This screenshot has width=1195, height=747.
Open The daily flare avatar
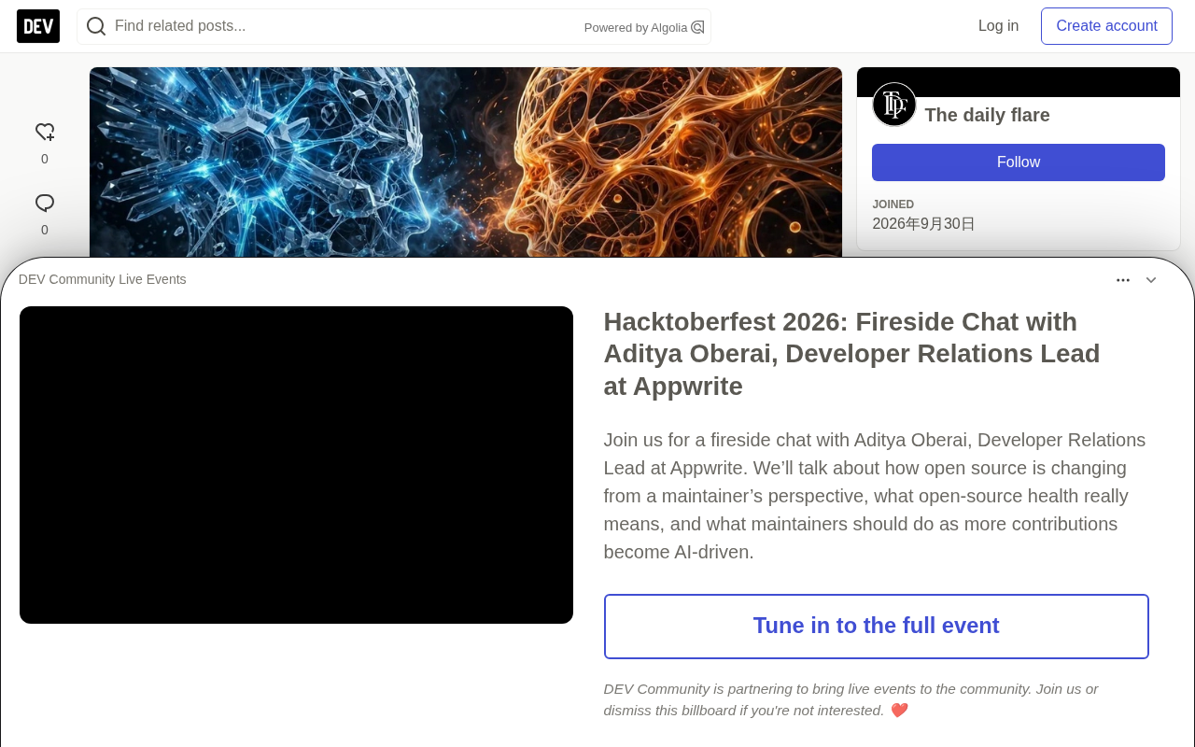[894, 105]
